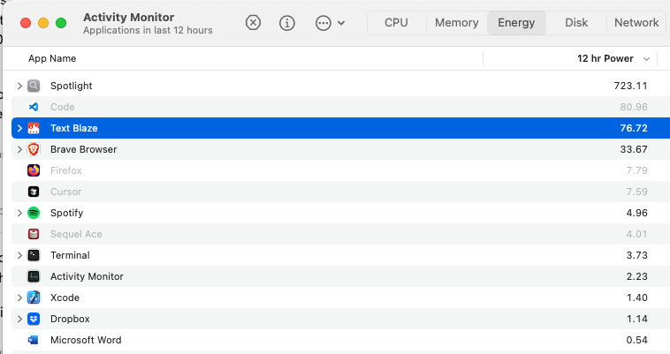The width and height of the screenshot is (670, 354).
Task: Switch to the CPU tab
Action: point(396,23)
